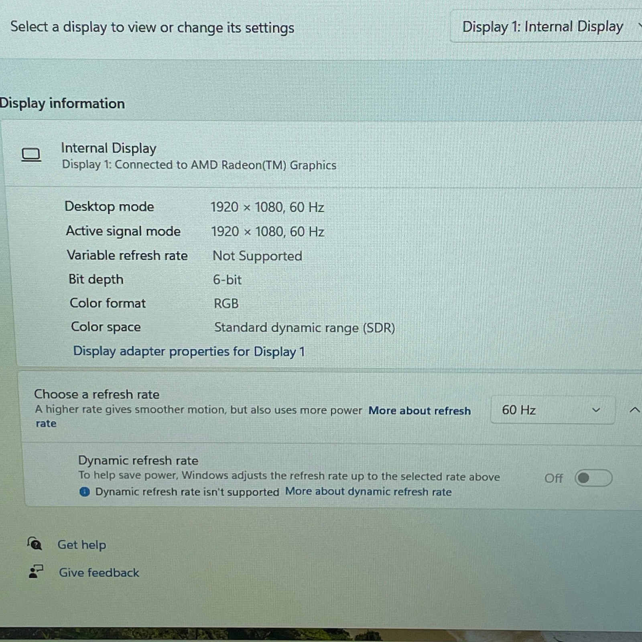Click the Internal Display title text
The width and height of the screenshot is (642, 642).
tap(109, 148)
